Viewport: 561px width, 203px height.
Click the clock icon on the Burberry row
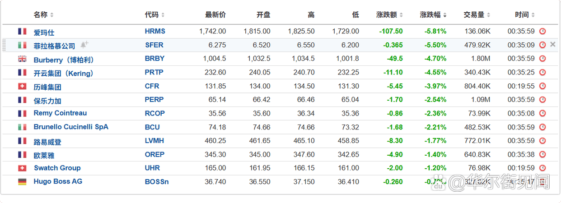click(542, 59)
